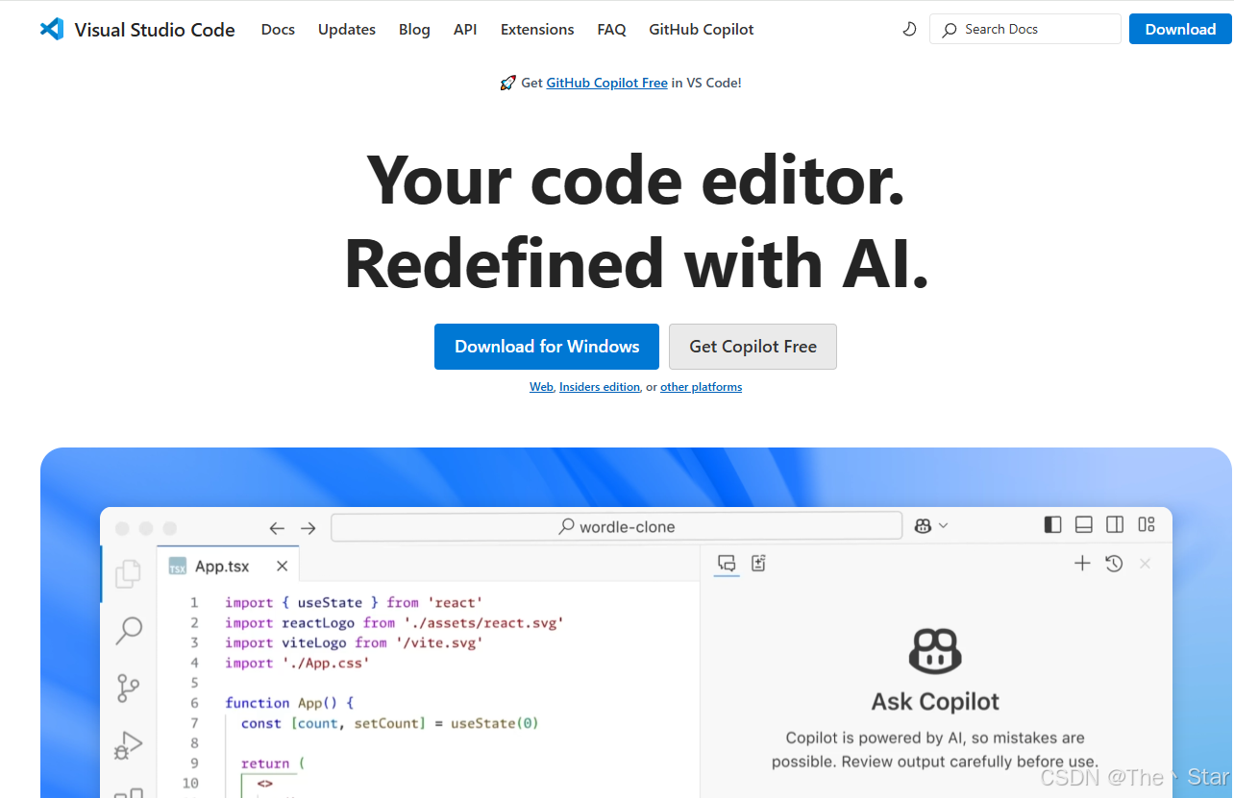This screenshot has height=798, width=1234.
Task: Open the FAQ menu item
Action: pyautogui.click(x=611, y=30)
